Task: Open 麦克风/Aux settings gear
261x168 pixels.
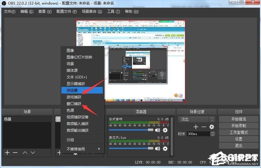Action: click(165, 149)
